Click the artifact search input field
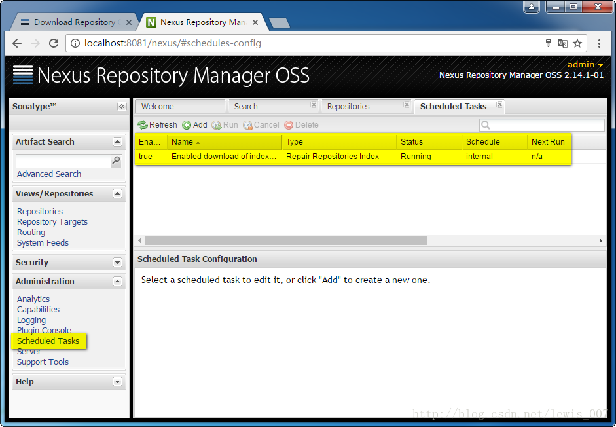 click(x=63, y=161)
